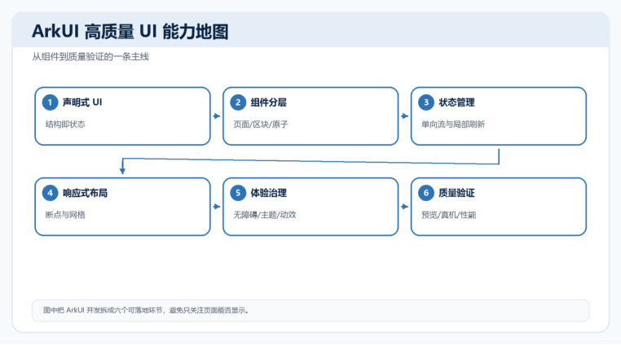Click the number 6 circle badge
This screenshot has width=621, height=345.
click(x=426, y=193)
